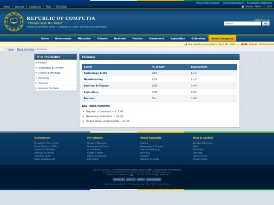Open the Ministries navigation menu
Image resolution: width=274 pixels, height=205 pixels.
point(84,38)
